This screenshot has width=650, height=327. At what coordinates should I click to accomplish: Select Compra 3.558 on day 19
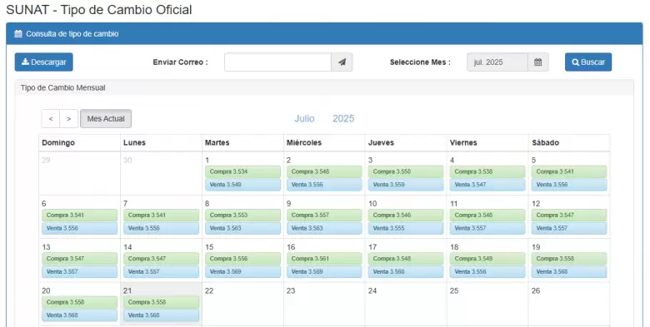(x=569, y=259)
